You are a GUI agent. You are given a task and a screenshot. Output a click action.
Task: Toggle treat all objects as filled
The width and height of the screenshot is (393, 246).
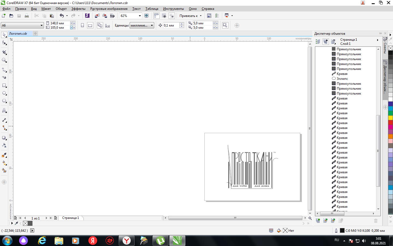[225, 25]
